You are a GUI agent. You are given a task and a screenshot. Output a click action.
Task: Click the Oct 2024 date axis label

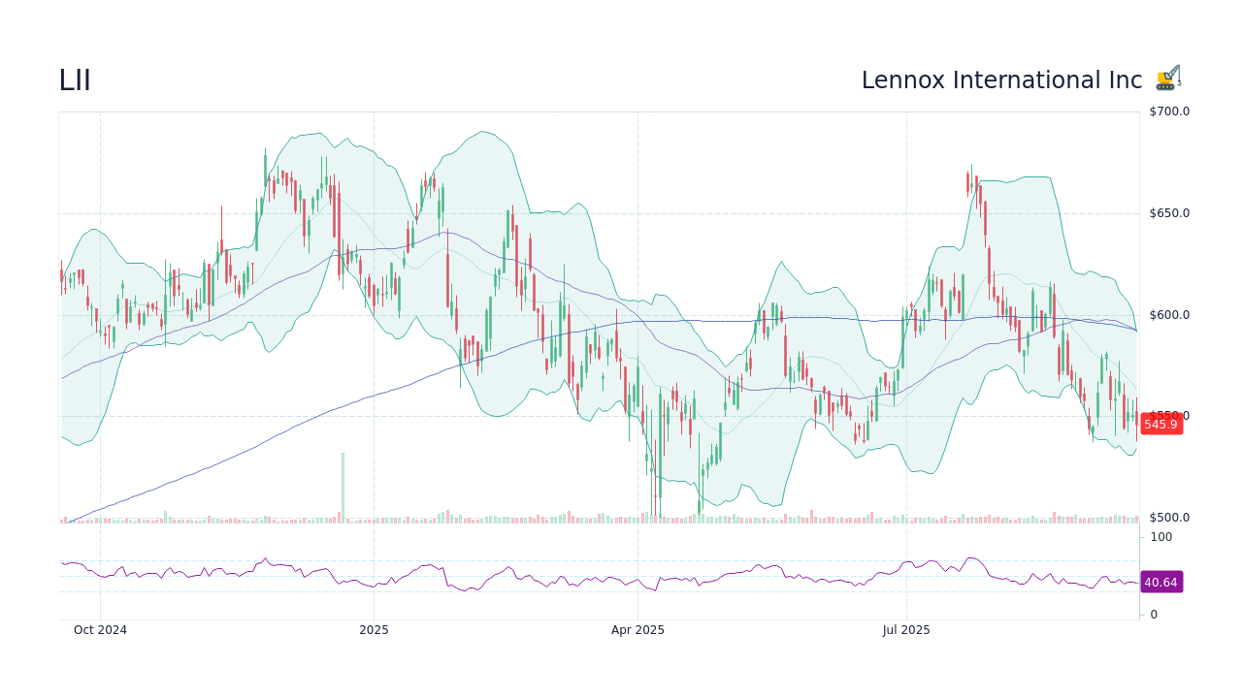click(x=100, y=630)
